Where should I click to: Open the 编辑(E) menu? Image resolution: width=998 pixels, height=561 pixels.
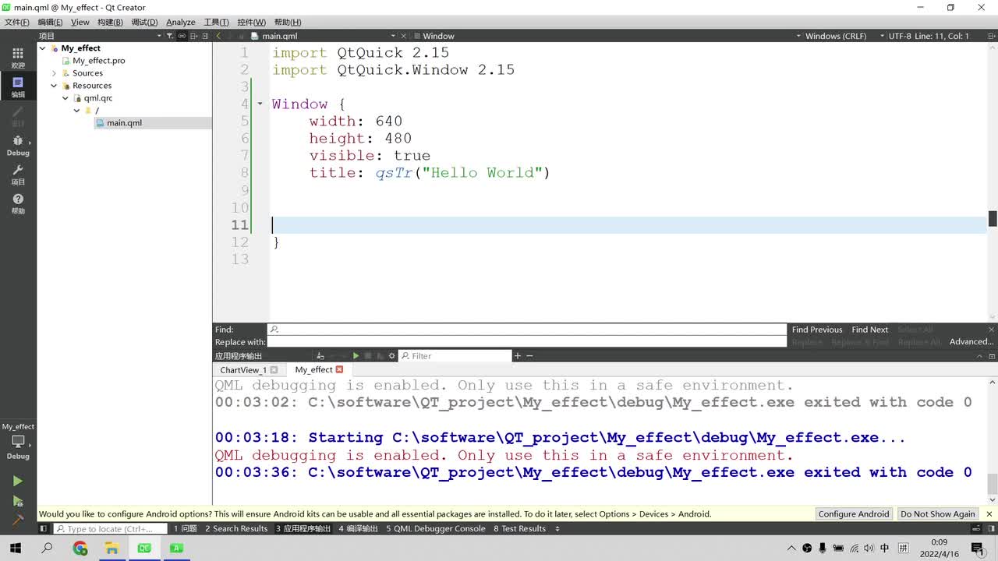click(50, 22)
